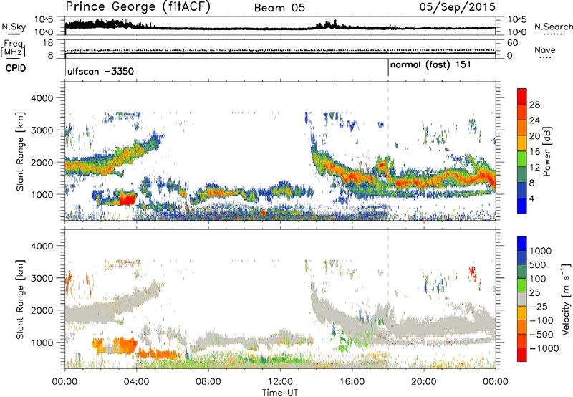The image size is (573, 397).
Task: Click the '20:00' time axis tick
Action: tap(423, 382)
